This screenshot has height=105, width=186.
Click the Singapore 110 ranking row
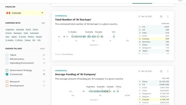pyautogui.click(x=153, y=48)
